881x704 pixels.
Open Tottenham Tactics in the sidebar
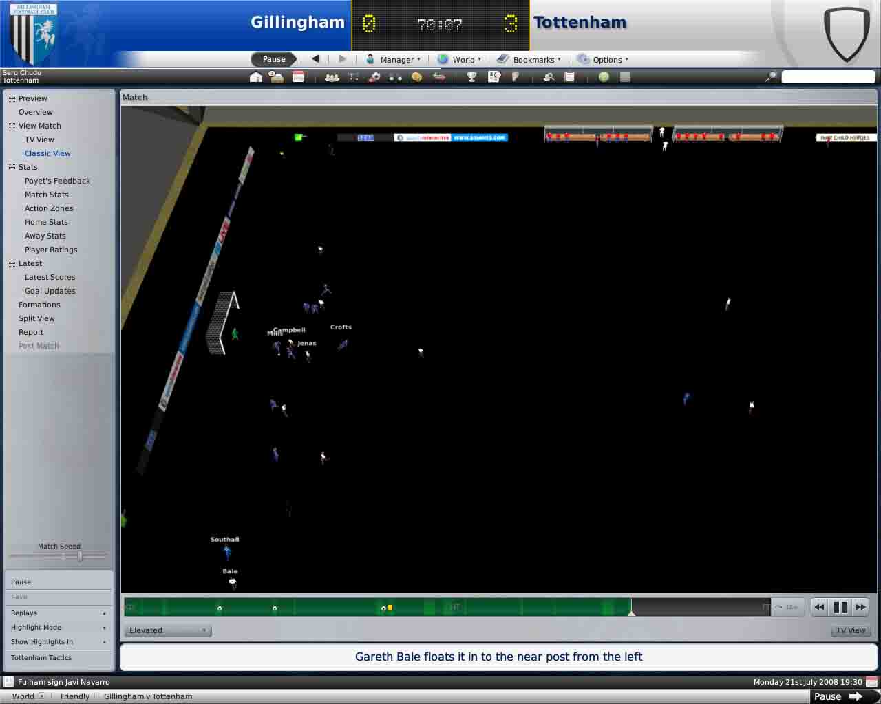tap(41, 658)
